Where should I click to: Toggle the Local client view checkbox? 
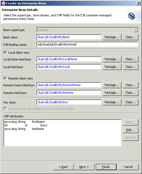[x=5, y=52]
